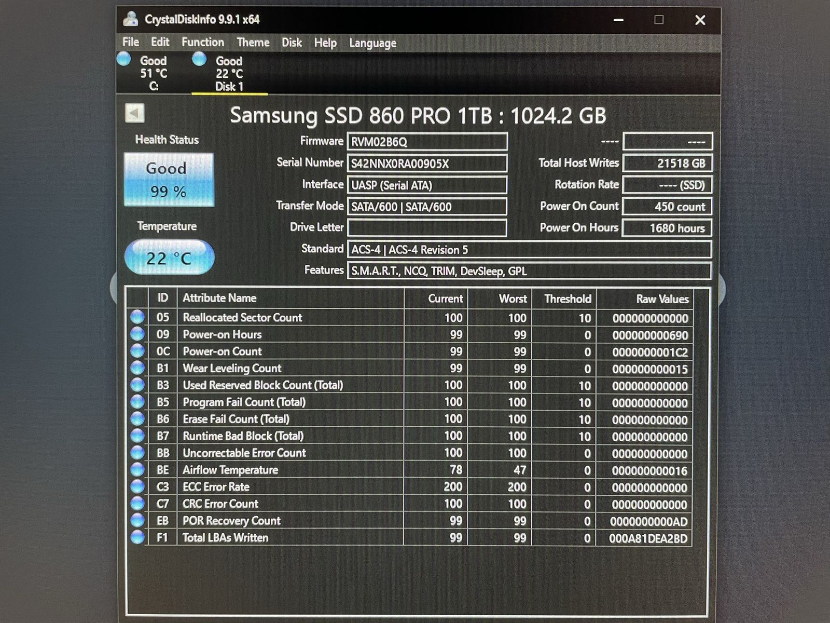Click status orb for Program Fail Count

137,402
